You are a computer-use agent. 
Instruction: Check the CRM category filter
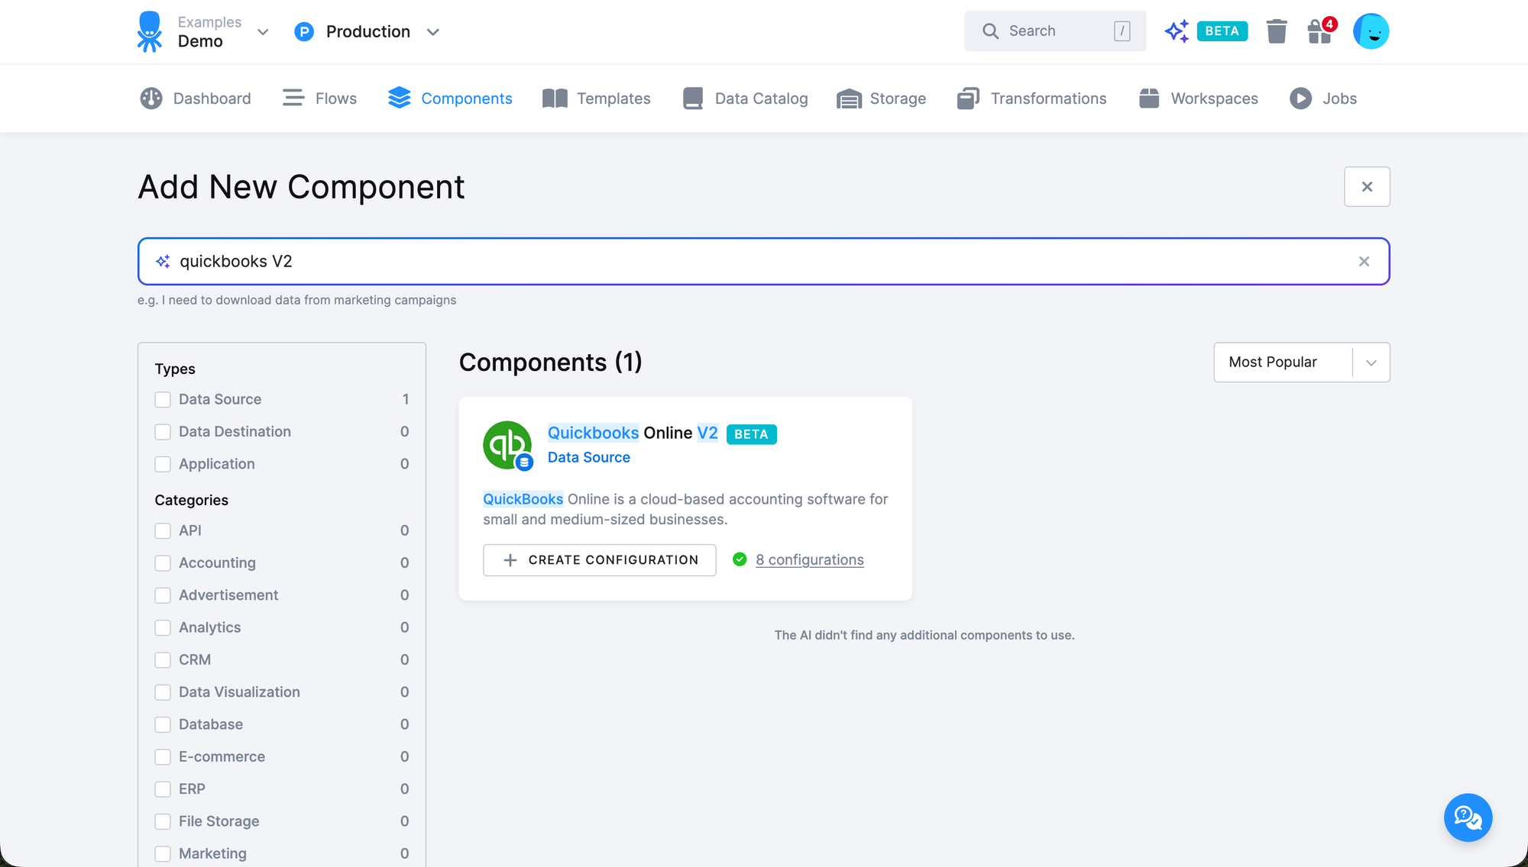(x=163, y=659)
